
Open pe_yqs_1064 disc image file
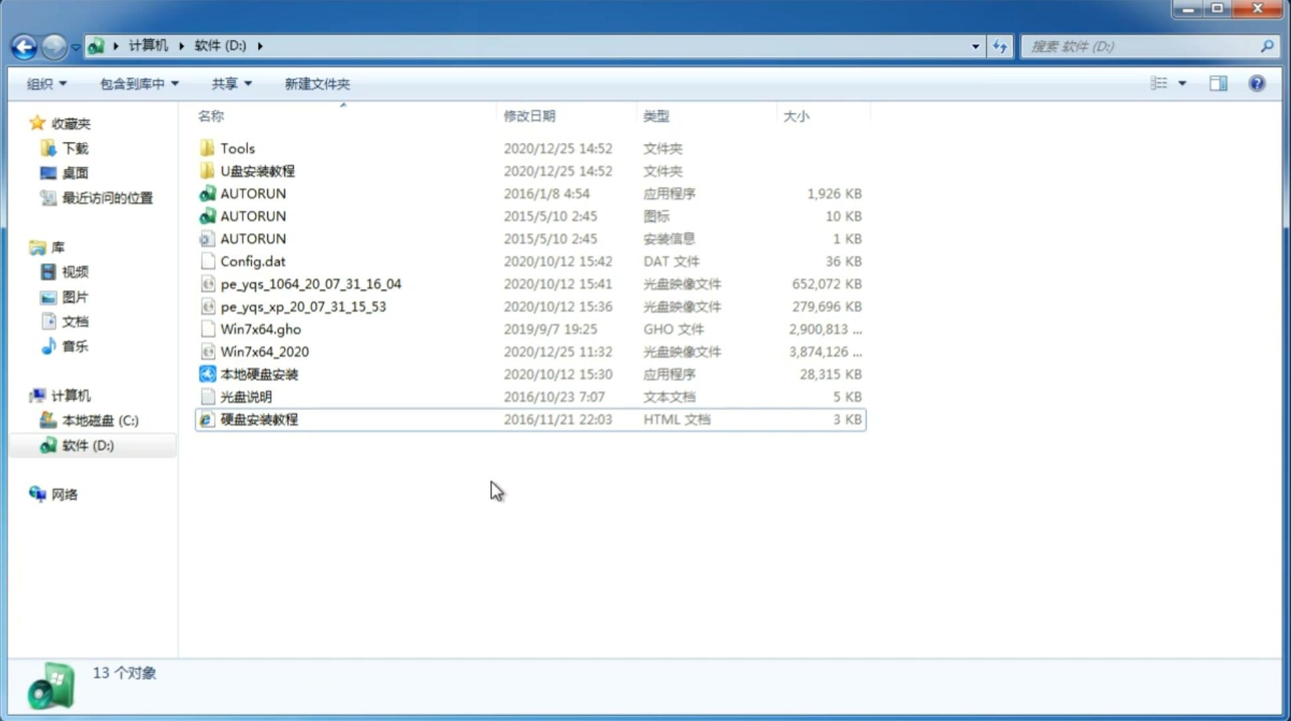(310, 284)
